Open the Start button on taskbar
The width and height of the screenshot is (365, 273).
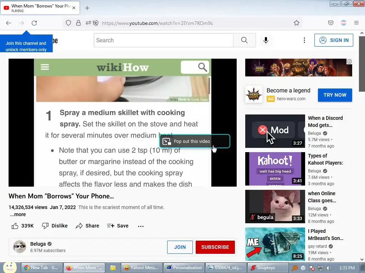(x=10, y=267)
